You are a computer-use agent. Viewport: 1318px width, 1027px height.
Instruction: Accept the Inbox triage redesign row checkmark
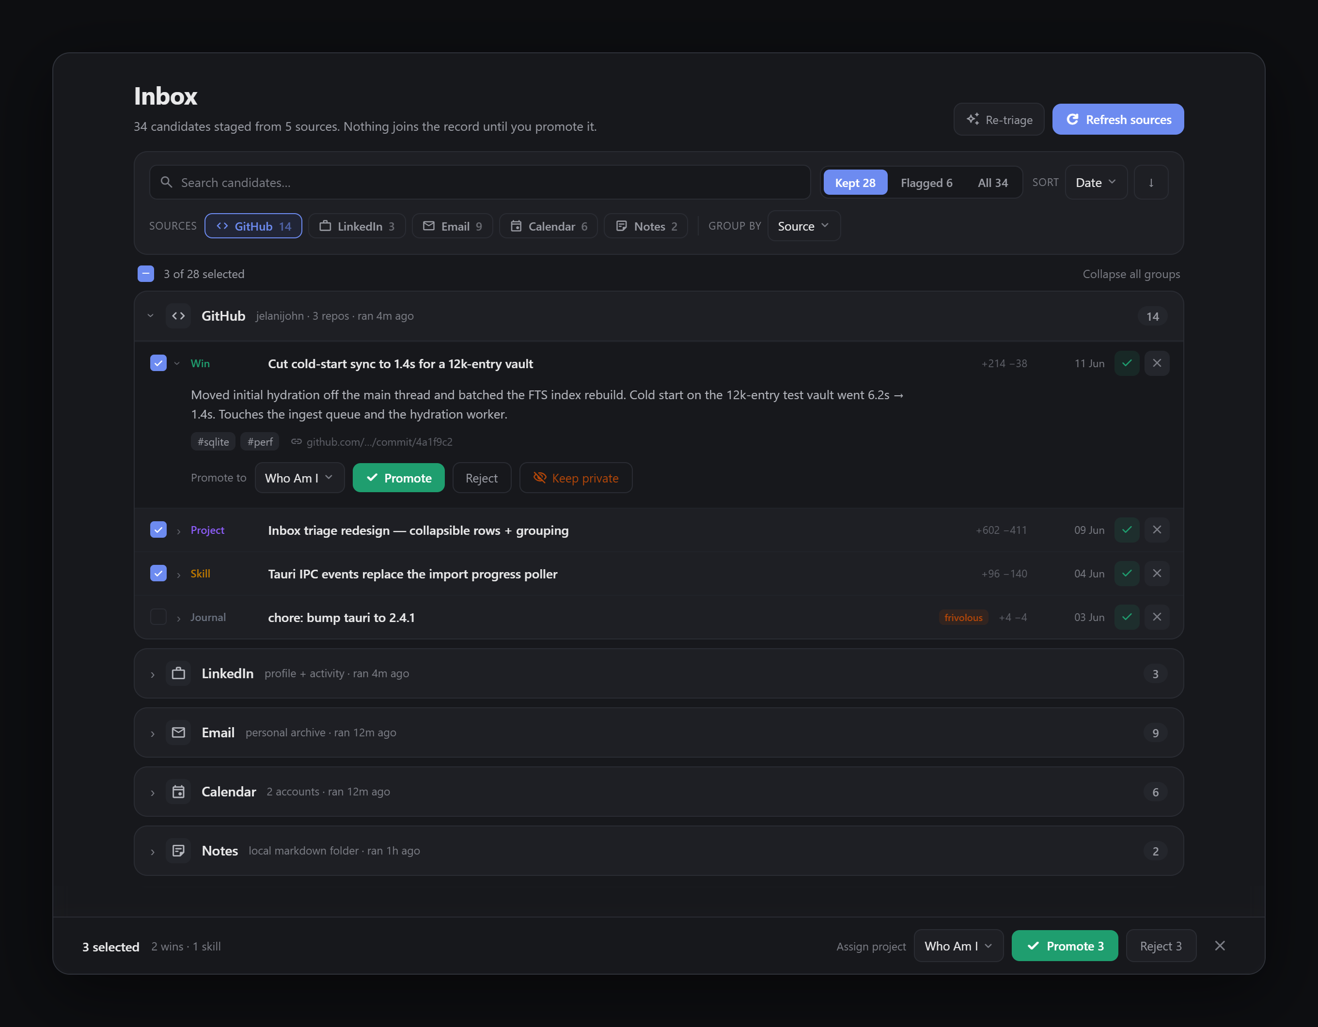click(1127, 530)
